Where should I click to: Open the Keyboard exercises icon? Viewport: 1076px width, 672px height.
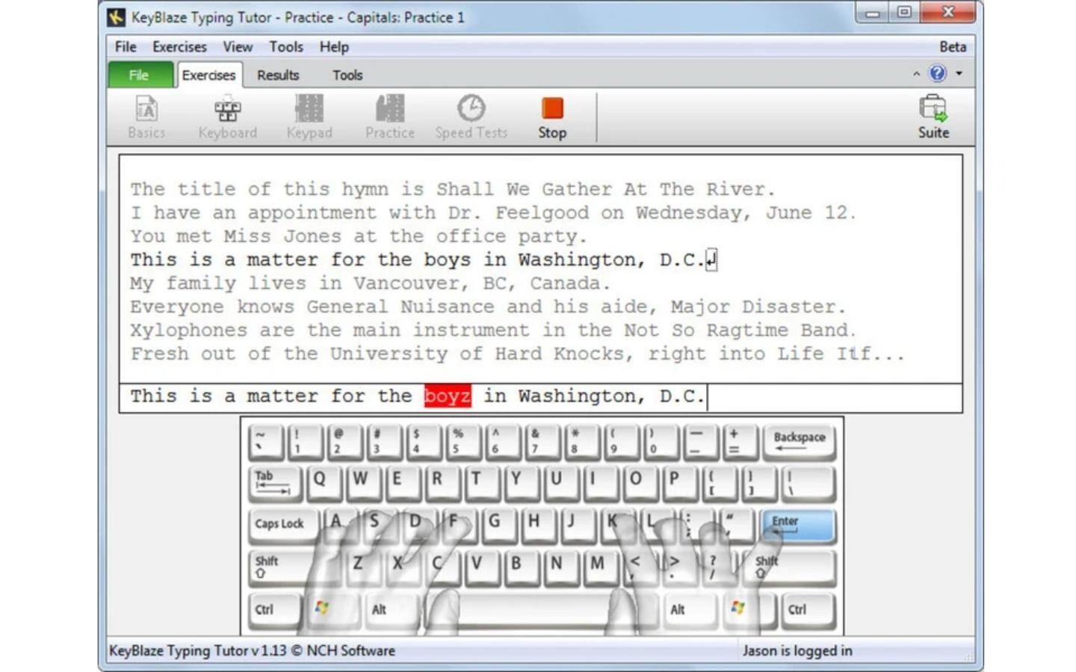coord(228,117)
